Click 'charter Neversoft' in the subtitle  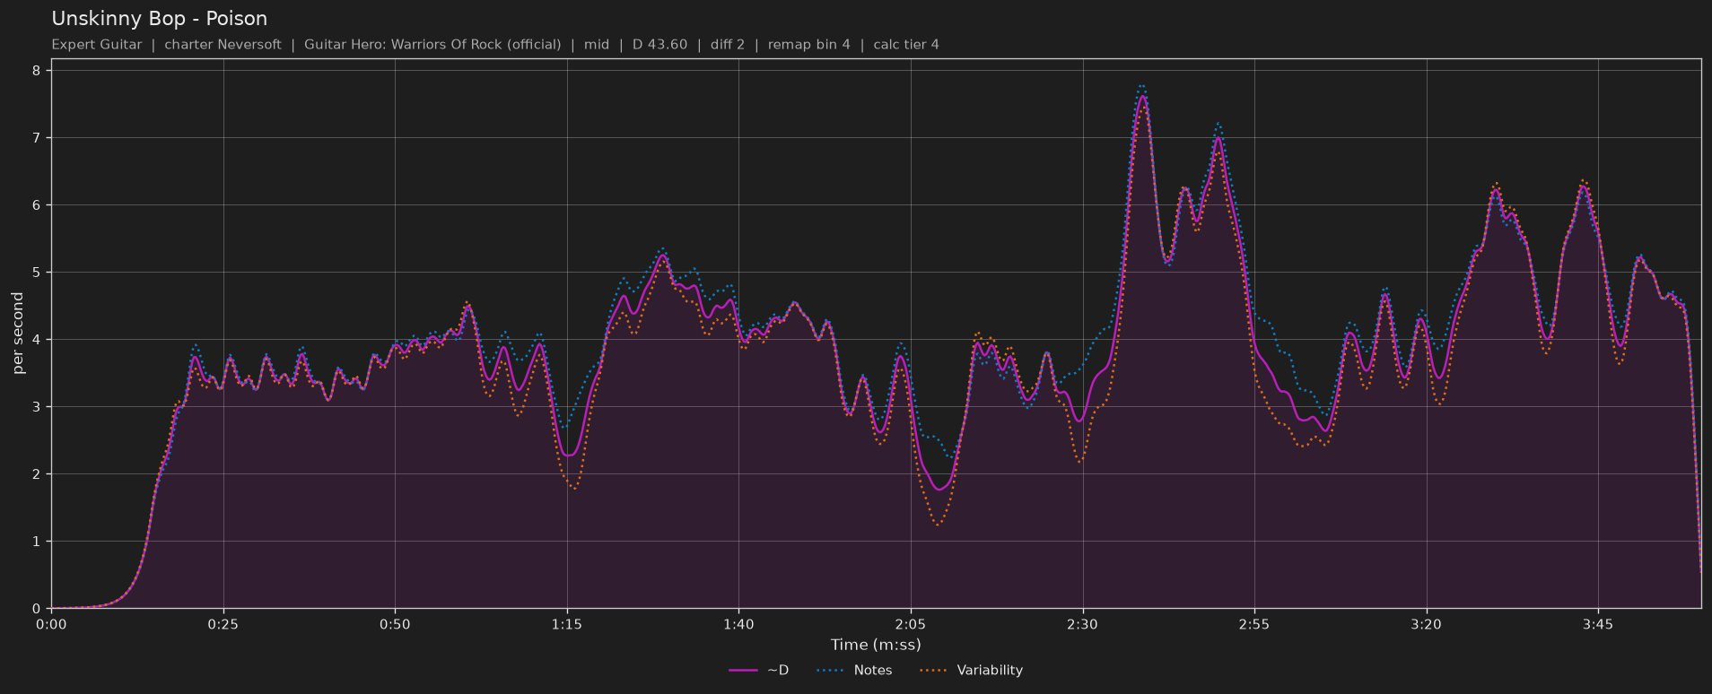click(x=223, y=45)
